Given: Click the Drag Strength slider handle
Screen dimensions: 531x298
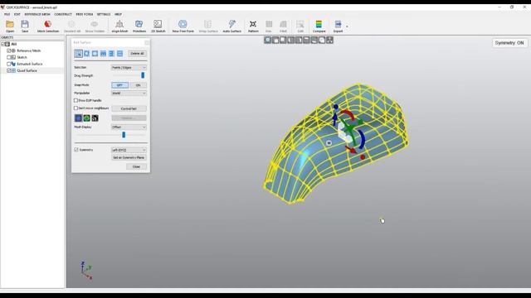Looking at the screenshot, I should pyautogui.click(x=143, y=75).
